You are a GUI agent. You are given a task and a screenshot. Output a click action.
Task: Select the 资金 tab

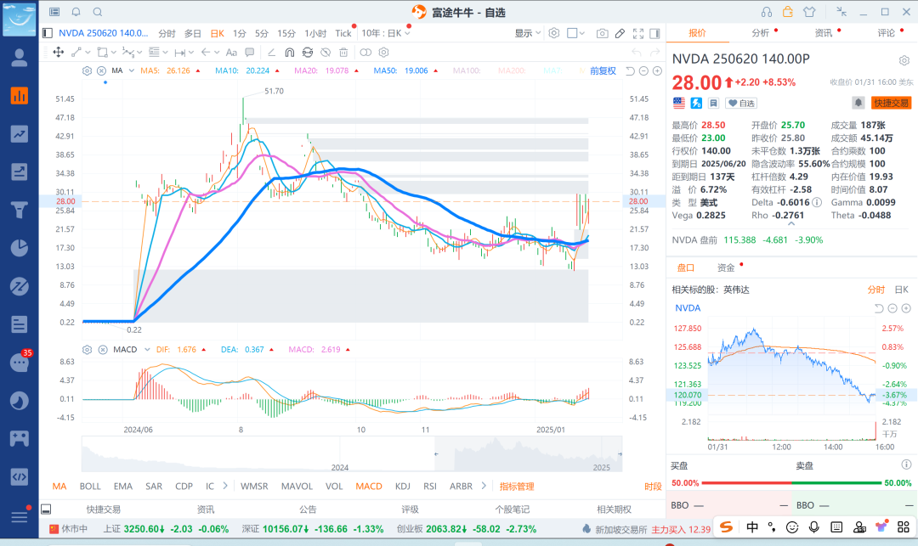click(726, 267)
